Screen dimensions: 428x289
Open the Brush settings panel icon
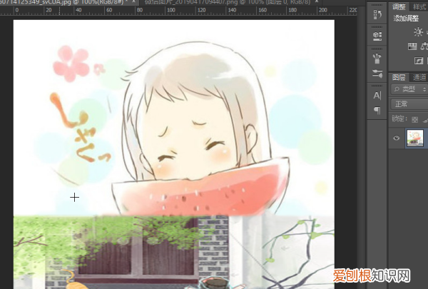[377, 73]
